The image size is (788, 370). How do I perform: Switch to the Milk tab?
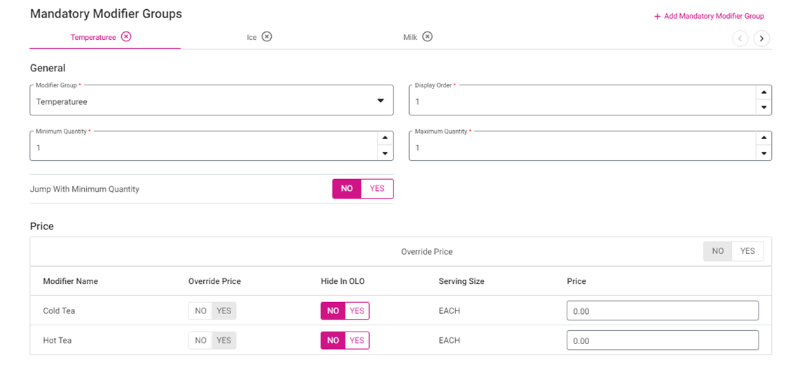pyautogui.click(x=410, y=37)
